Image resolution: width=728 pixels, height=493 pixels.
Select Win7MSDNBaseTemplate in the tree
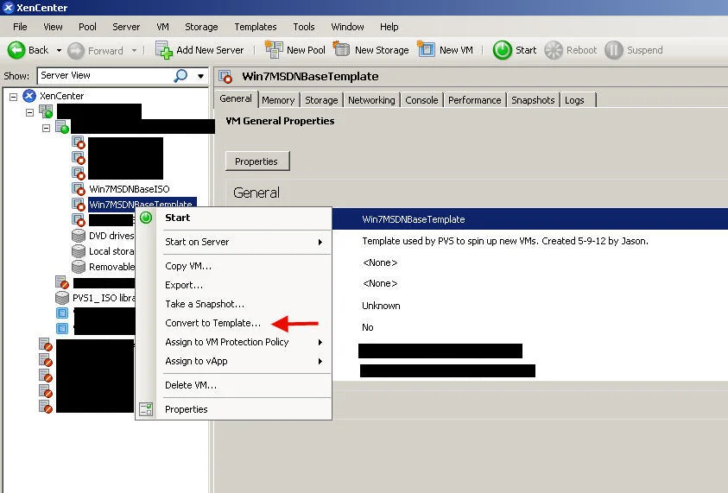click(x=142, y=204)
